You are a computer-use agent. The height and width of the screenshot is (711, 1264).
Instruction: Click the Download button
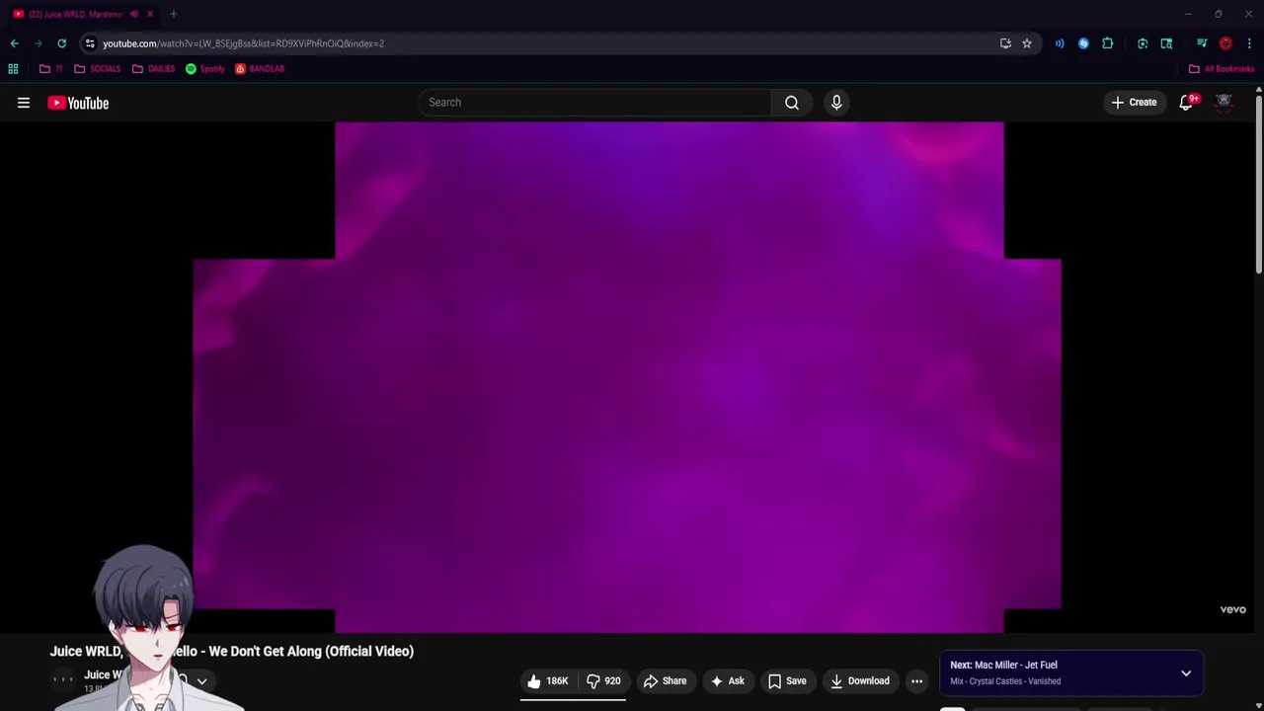(860, 681)
